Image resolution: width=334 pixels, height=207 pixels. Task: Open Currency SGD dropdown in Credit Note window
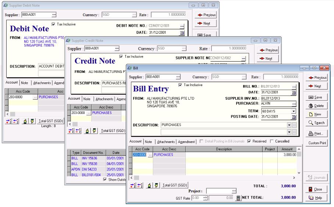[184, 48]
